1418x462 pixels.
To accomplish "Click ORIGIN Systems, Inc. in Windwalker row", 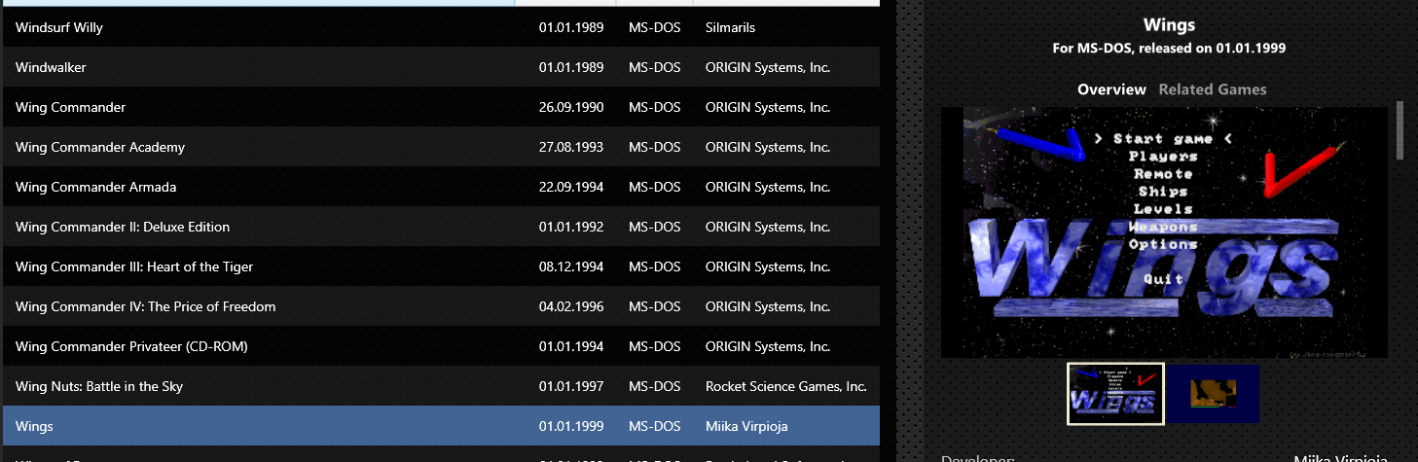I will [x=768, y=67].
